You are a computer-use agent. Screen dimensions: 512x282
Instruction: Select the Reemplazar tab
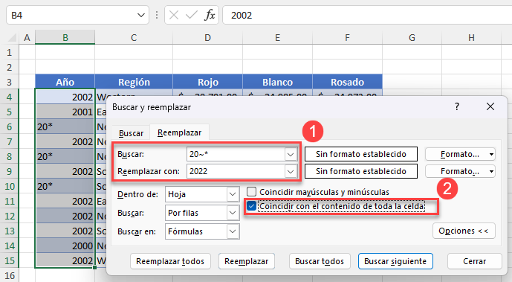point(179,132)
